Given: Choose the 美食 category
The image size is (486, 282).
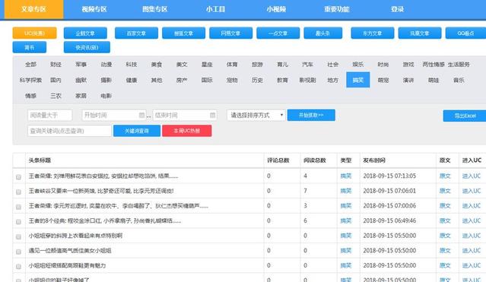Looking at the screenshot, I should (x=157, y=65).
